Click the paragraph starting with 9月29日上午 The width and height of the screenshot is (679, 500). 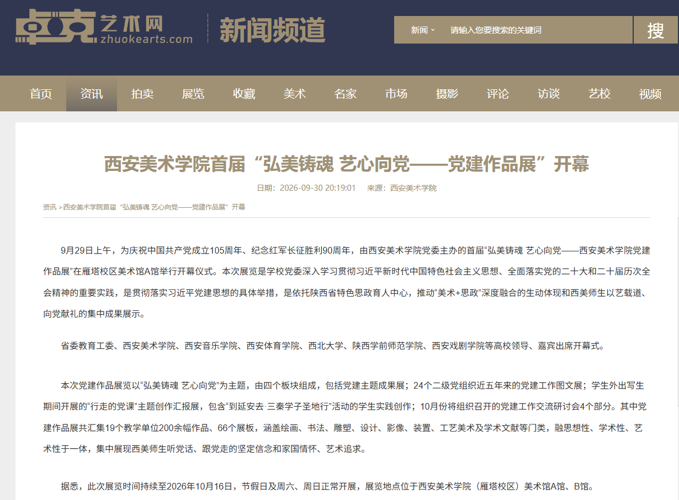(x=347, y=282)
